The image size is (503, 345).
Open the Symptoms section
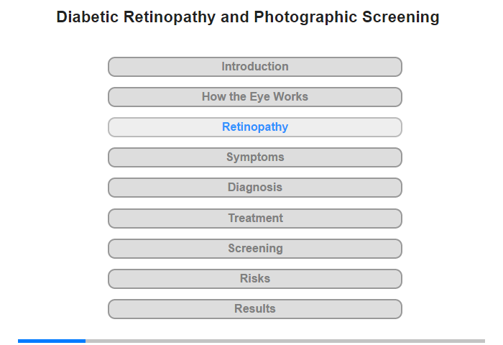point(255,157)
